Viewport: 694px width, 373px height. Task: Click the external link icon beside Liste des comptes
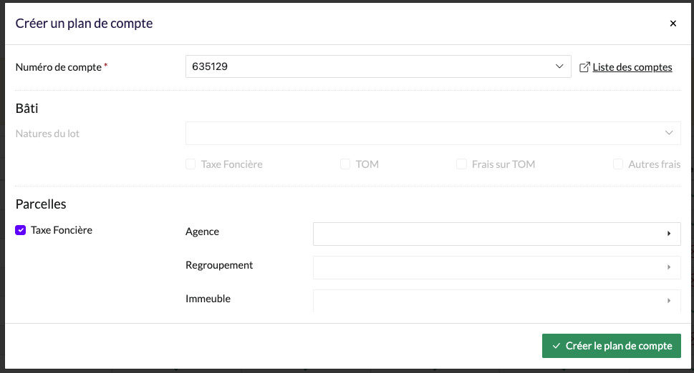coord(584,67)
